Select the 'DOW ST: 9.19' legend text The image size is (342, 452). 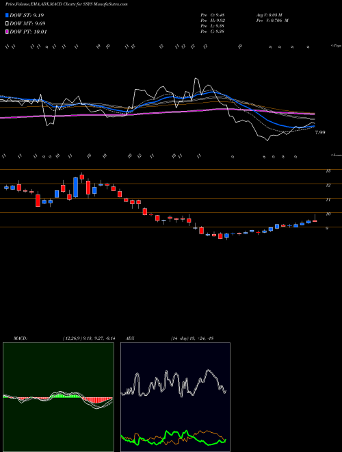pyautogui.click(x=27, y=15)
